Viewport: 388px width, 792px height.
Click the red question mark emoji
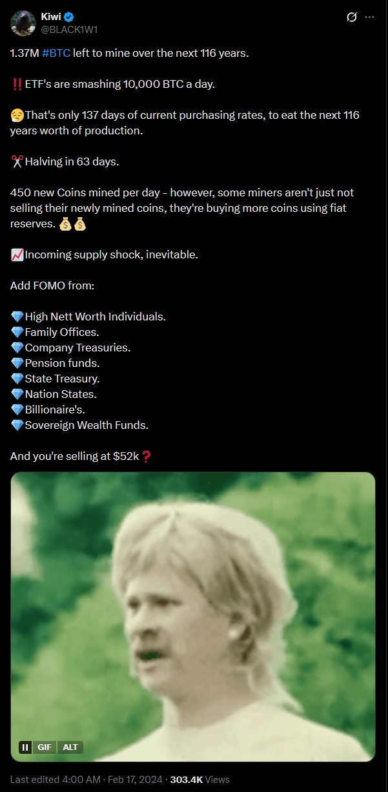point(146,456)
